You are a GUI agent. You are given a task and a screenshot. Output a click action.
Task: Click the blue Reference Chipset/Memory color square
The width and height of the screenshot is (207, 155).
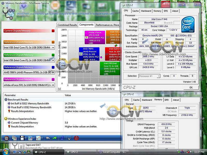[53, 67]
